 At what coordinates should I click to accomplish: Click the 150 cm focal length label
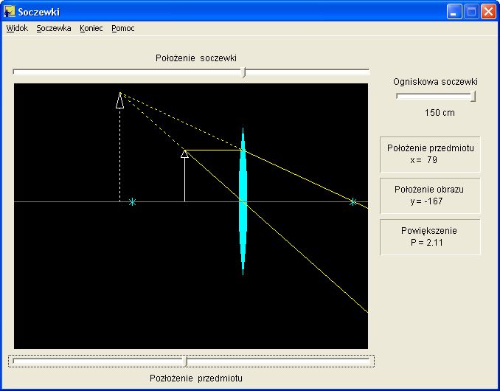tap(440, 113)
